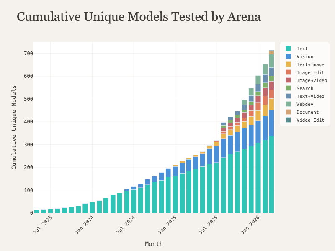Click the Jul 2023 x-axis tick label
The width and height of the screenshot is (335, 251).
tap(43, 224)
